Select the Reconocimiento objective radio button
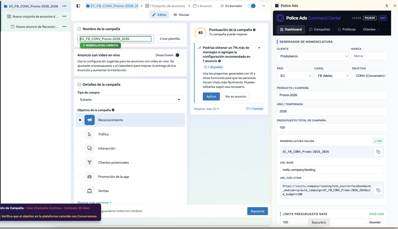The width and height of the screenshot is (398, 229). tap(80, 120)
